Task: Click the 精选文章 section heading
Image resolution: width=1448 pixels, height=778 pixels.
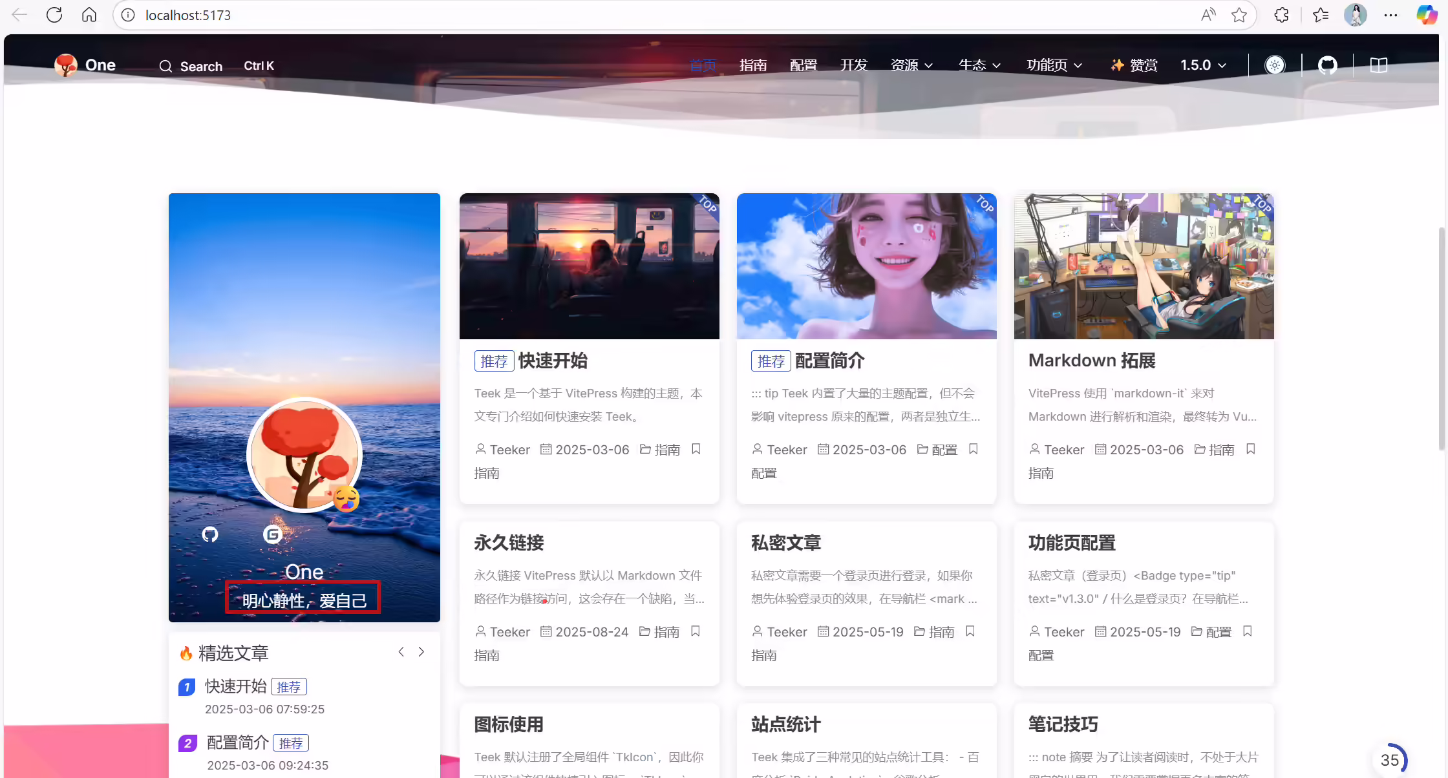Action: (233, 653)
